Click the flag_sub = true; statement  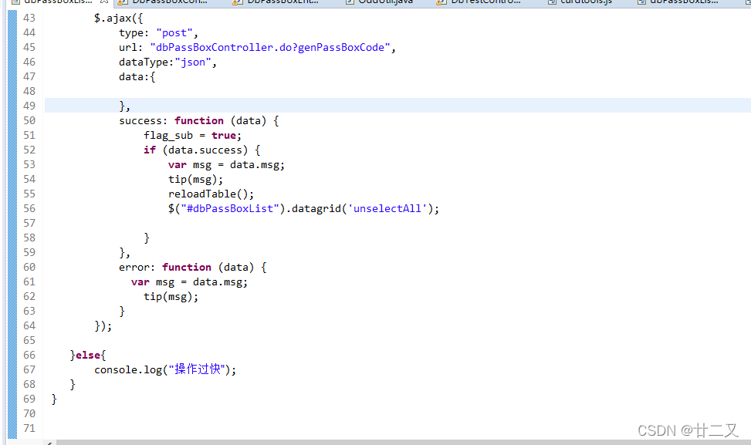(192, 136)
